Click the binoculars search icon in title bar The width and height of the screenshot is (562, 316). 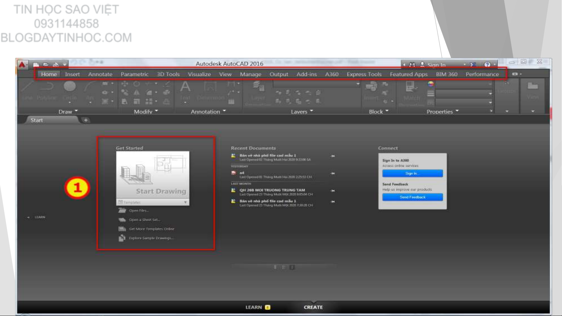click(412, 65)
